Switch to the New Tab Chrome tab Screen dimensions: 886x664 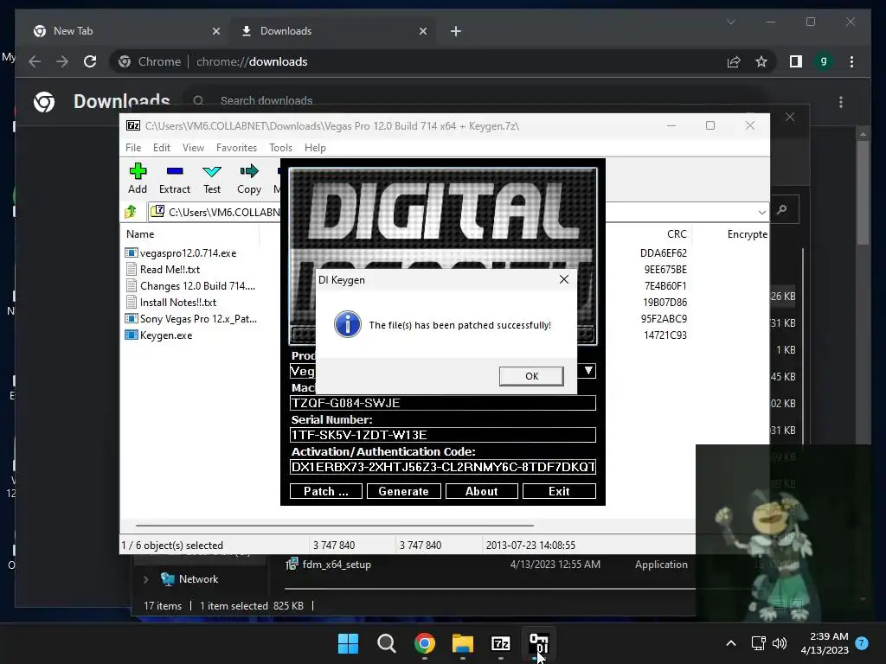coord(125,31)
